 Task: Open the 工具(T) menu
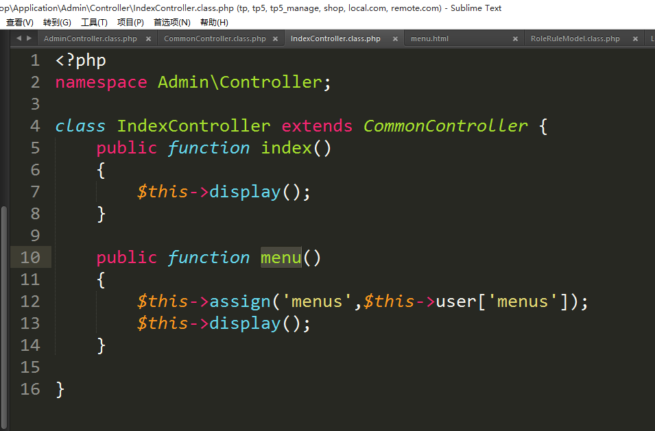(x=94, y=22)
